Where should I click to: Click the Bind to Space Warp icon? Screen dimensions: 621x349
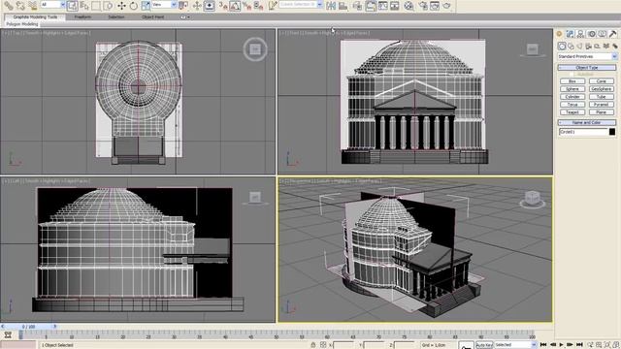32,6
